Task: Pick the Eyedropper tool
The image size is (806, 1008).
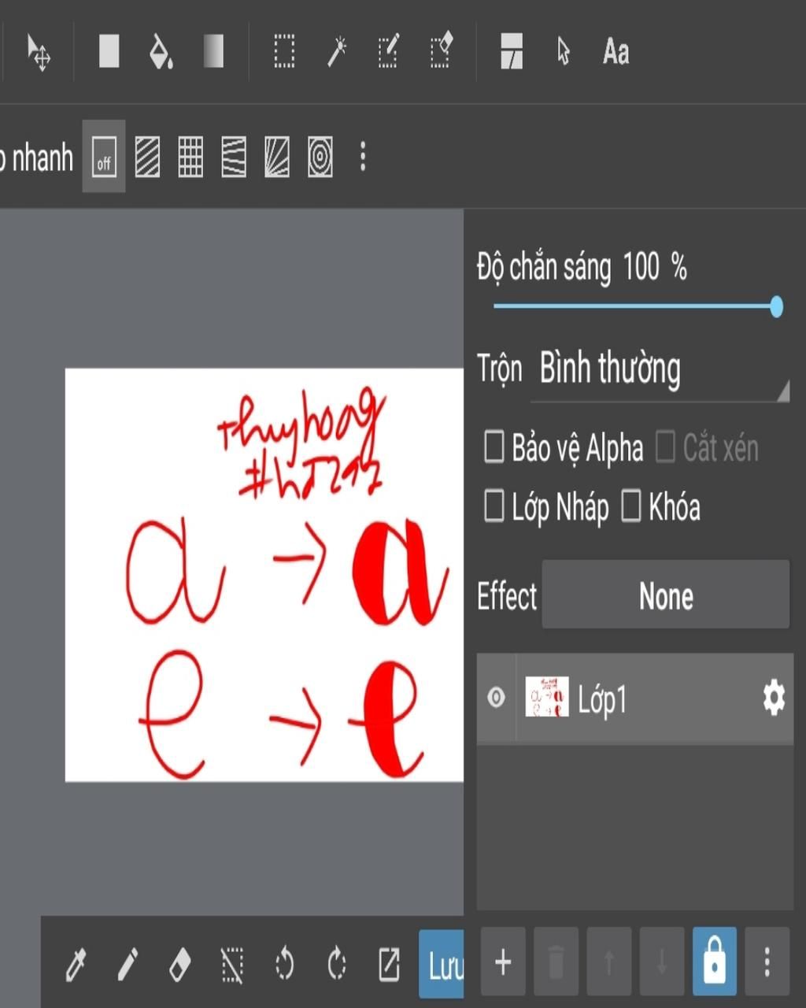Action: (76, 964)
